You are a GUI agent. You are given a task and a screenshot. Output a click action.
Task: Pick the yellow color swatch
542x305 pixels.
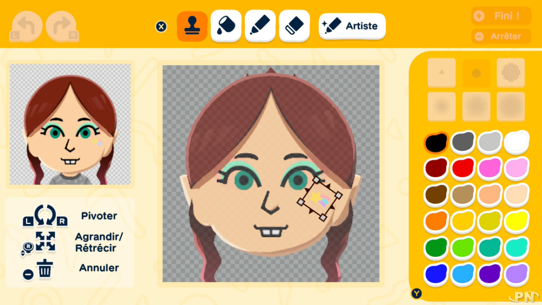tap(516, 221)
